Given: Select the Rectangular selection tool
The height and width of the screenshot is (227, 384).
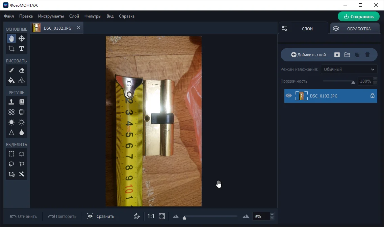Looking at the screenshot, I should pyautogui.click(x=11, y=154).
